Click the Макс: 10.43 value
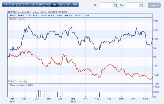 tap(64, 16)
